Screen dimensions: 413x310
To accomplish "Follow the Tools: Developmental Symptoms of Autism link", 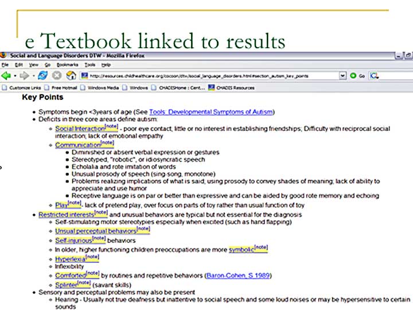I will coord(211,111).
